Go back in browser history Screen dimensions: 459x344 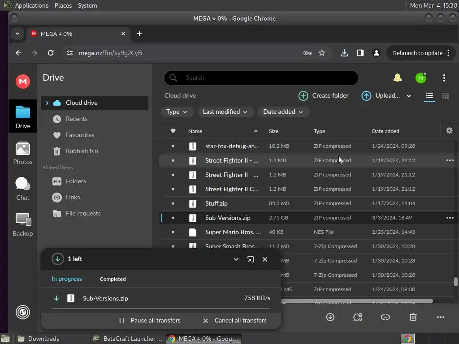(18, 53)
